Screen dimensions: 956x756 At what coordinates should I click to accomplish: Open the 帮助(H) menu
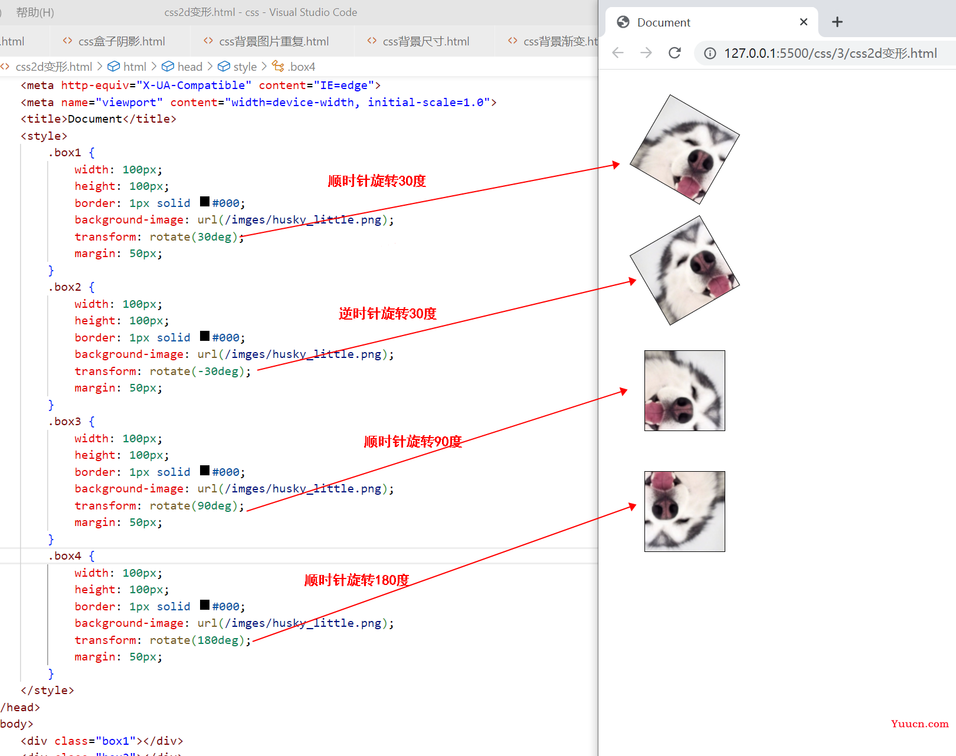point(35,12)
